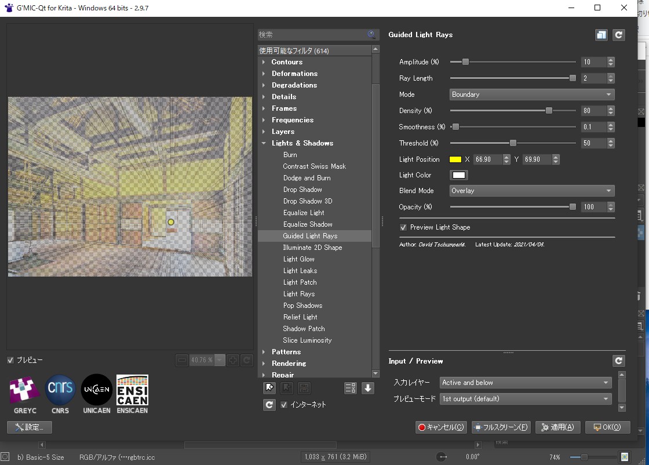The height and width of the screenshot is (465, 649).
Task: Click the yellow light position point in preview
Action: [170, 222]
